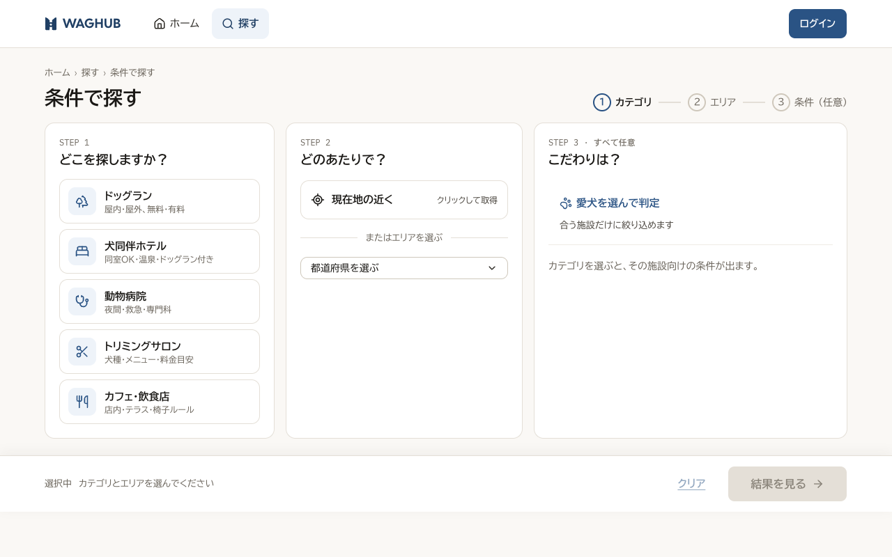892x557 pixels.
Task: Click the クリックして取得 text
Action: [x=467, y=200]
